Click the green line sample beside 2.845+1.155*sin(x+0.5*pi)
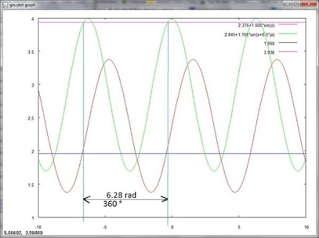Screen dimensions: 319x238 (x=288, y=34)
